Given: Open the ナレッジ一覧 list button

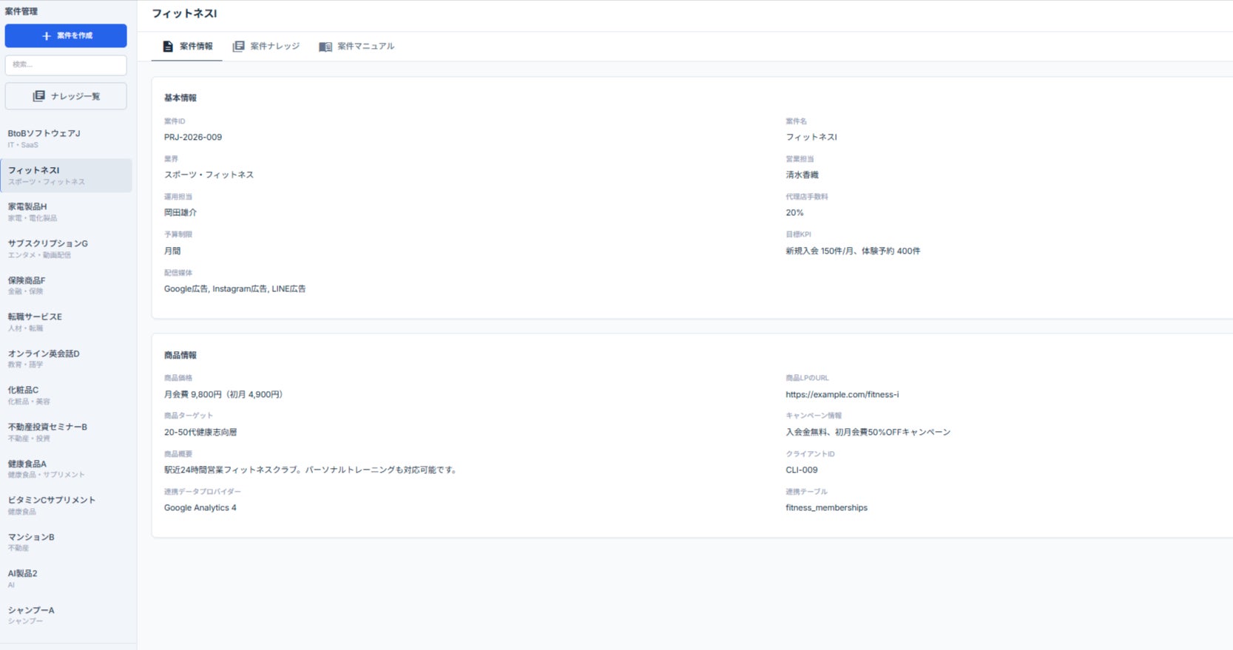Looking at the screenshot, I should pos(66,96).
